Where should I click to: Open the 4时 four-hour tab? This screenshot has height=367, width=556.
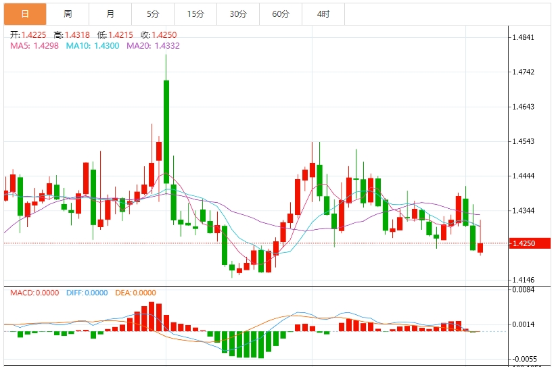pos(323,14)
